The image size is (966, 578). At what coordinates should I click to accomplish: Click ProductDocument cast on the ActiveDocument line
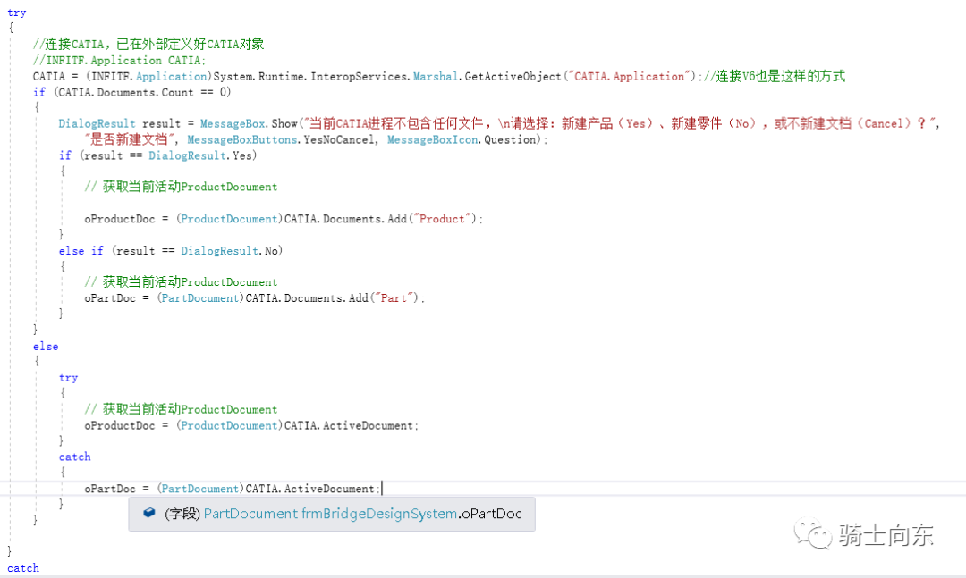click(x=229, y=425)
